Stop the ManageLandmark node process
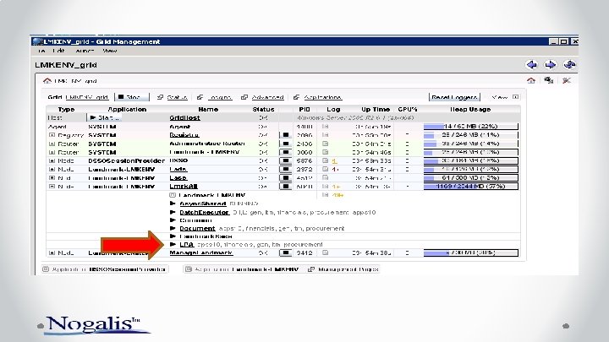Screen dimensions: 609x342 [x=286, y=252]
